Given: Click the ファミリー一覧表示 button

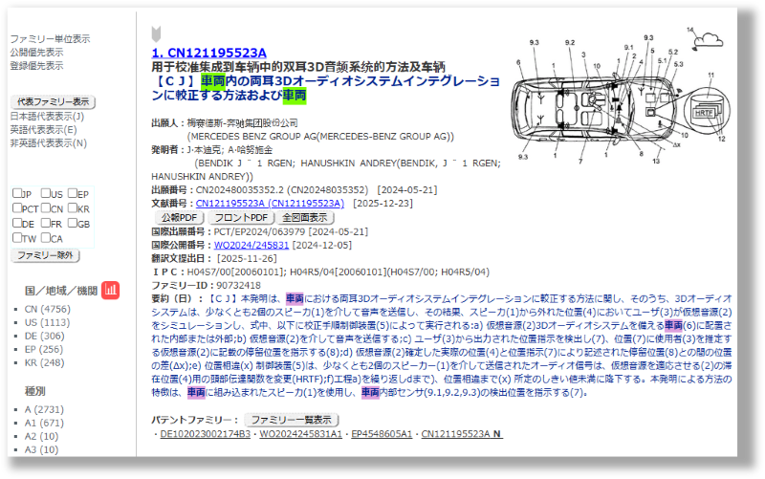Looking at the screenshot, I should (x=293, y=420).
